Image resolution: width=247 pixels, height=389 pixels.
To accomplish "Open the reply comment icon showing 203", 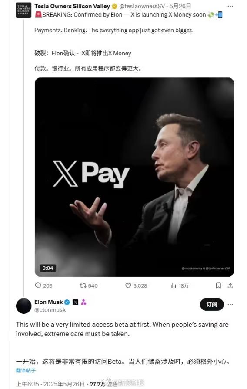I will 38,285.
